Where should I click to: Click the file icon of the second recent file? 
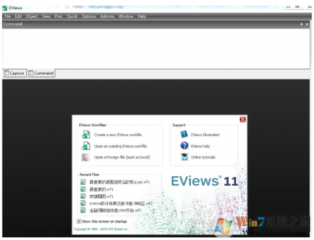tap(83, 189)
